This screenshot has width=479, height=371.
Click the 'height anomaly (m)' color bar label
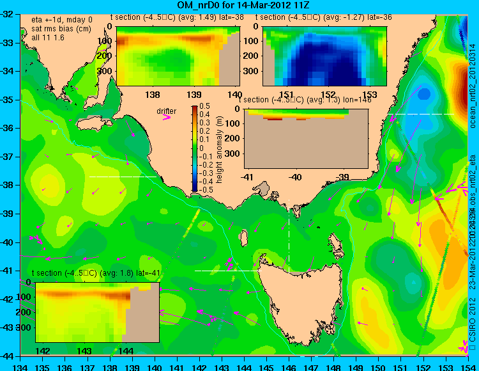coord(219,150)
